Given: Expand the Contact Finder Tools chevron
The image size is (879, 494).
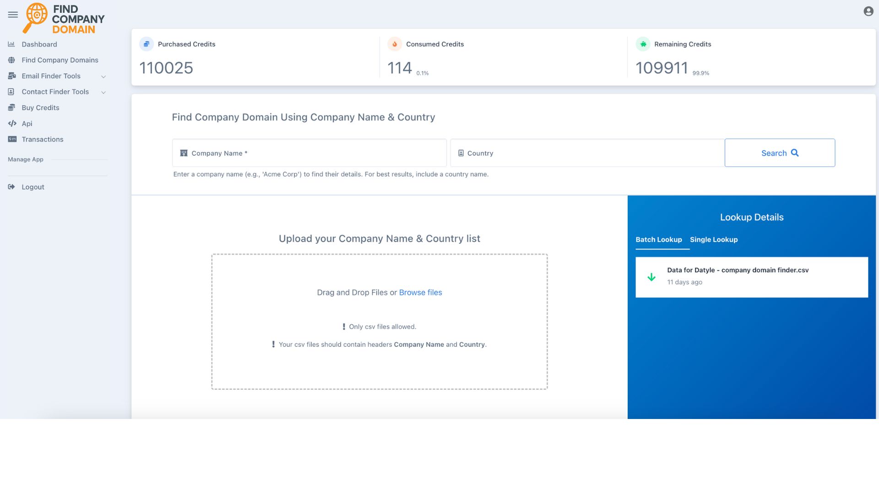Looking at the screenshot, I should (103, 92).
